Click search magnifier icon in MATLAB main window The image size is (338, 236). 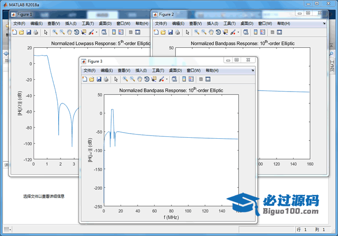point(331,54)
